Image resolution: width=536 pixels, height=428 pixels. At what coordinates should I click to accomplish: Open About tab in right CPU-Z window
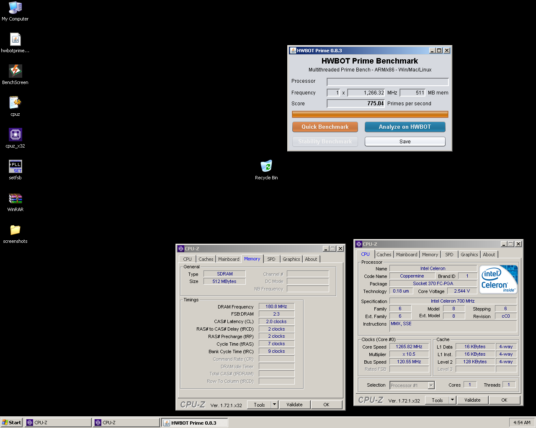tap(489, 255)
